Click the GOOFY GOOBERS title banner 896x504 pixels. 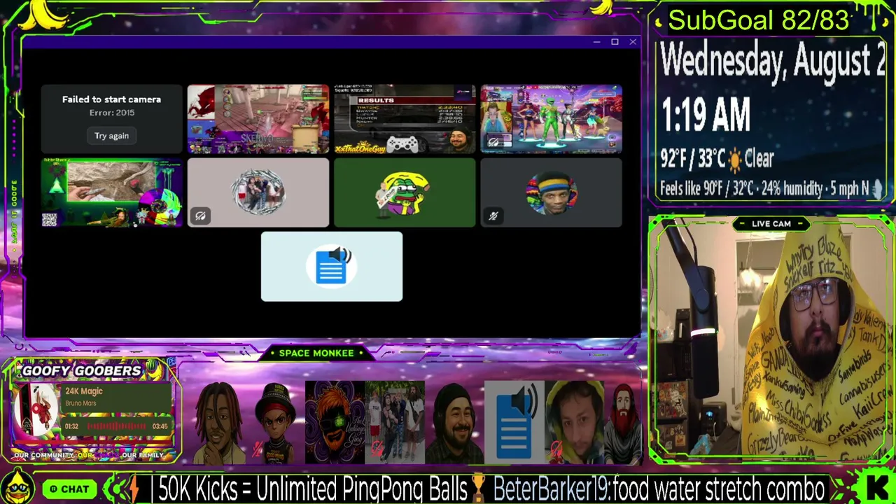coord(82,370)
